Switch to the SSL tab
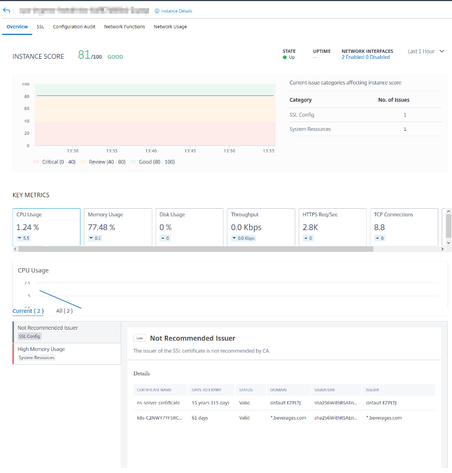 point(40,27)
